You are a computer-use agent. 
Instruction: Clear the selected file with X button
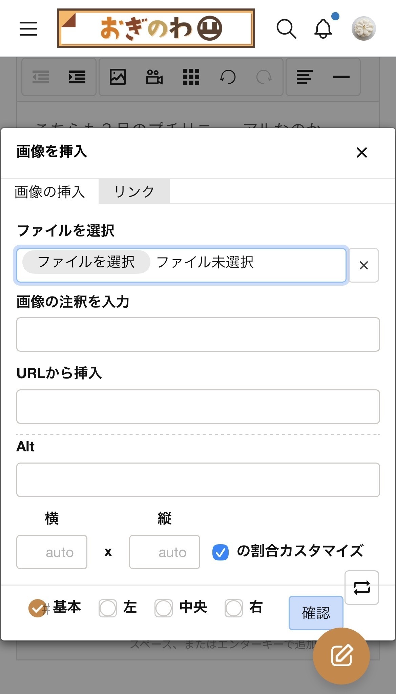pyautogui.click(x=363, y=265)
